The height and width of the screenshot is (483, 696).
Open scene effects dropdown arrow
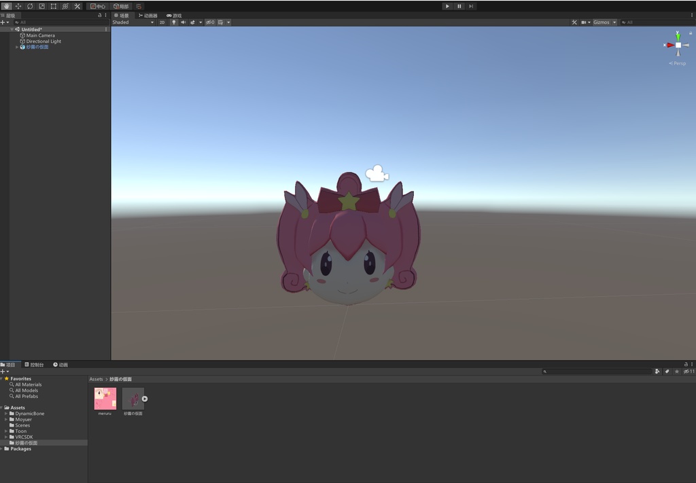pos(201,22)
